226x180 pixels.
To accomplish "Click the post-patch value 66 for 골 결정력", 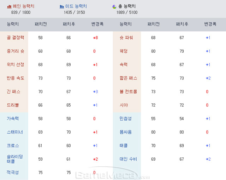I will pyautogui.click(x=69, y=38).
